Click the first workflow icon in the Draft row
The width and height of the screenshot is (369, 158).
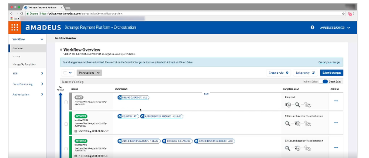tap(288, 105)
